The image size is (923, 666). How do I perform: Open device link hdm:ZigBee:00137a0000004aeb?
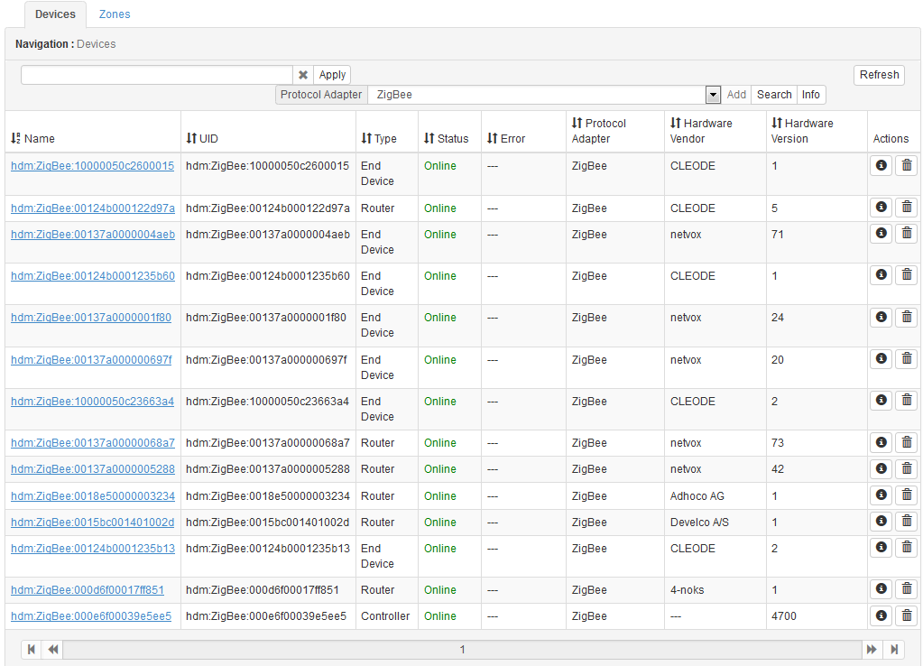(93, 235)
